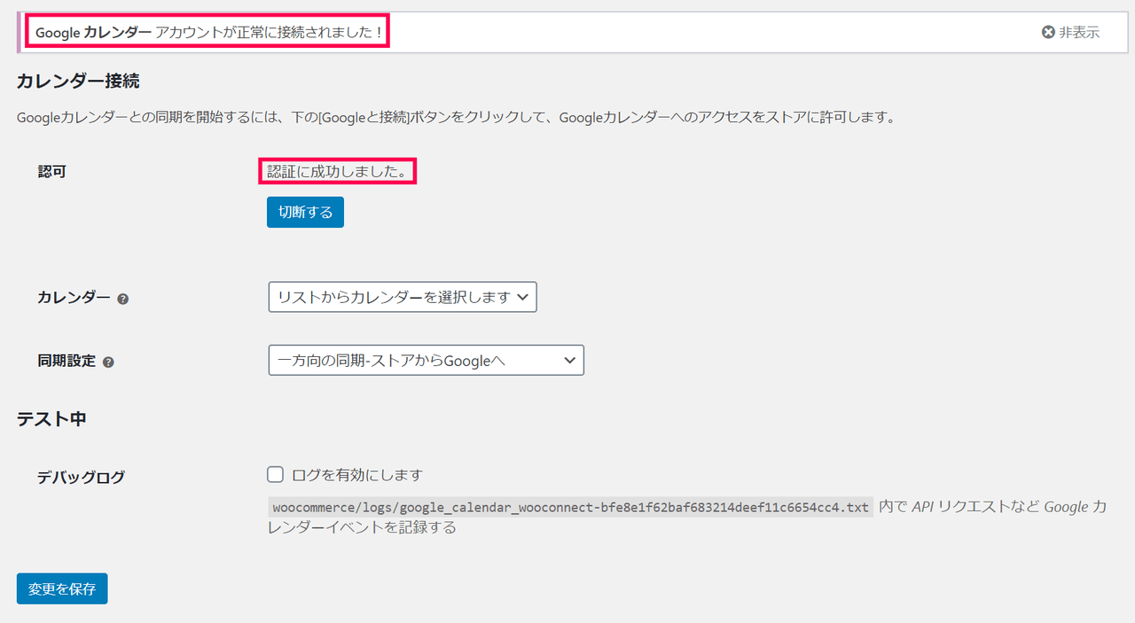Click the 同期設定 label text
1135x623 pixels.
tap(67, 361)
